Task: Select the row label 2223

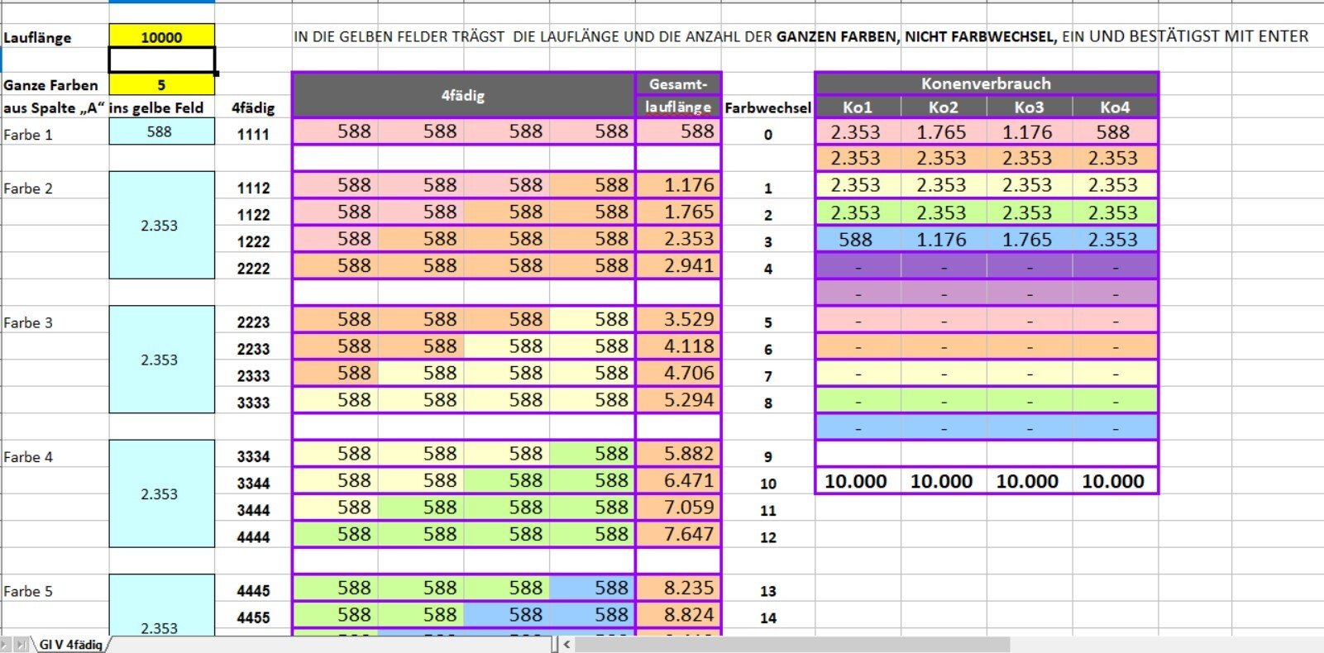Action: coord(253,322)
